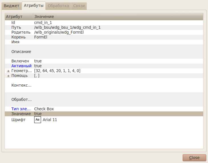Image resolution: width=208 pixels, height=163 pixels.
Task: Click the font preview Aa icon
Action: [x=38, y=120]
